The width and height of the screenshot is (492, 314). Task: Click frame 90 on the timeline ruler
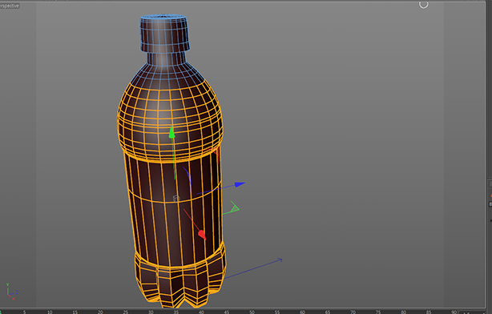pos(454,312)
